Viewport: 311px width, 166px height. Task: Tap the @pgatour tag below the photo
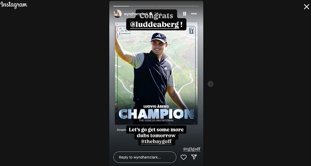pyautogui.click(x=121, y=130)
